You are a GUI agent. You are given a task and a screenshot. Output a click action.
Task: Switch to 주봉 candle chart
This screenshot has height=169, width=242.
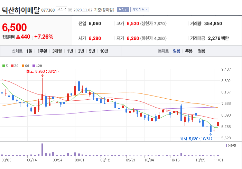(x=189, y=51)
